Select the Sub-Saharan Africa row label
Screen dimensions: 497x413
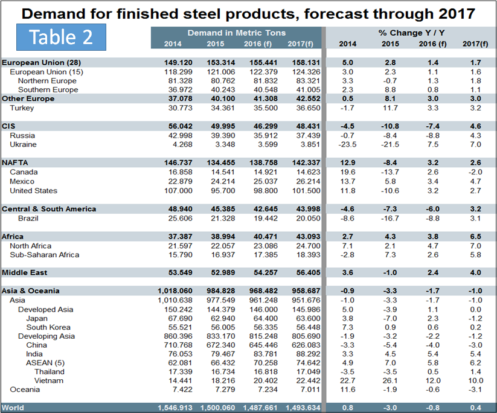pos(44,255)
